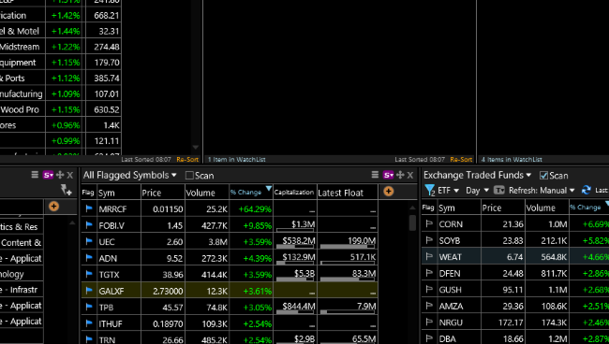Flag the SOYB ETF row
609x344 pixels.
429,240
